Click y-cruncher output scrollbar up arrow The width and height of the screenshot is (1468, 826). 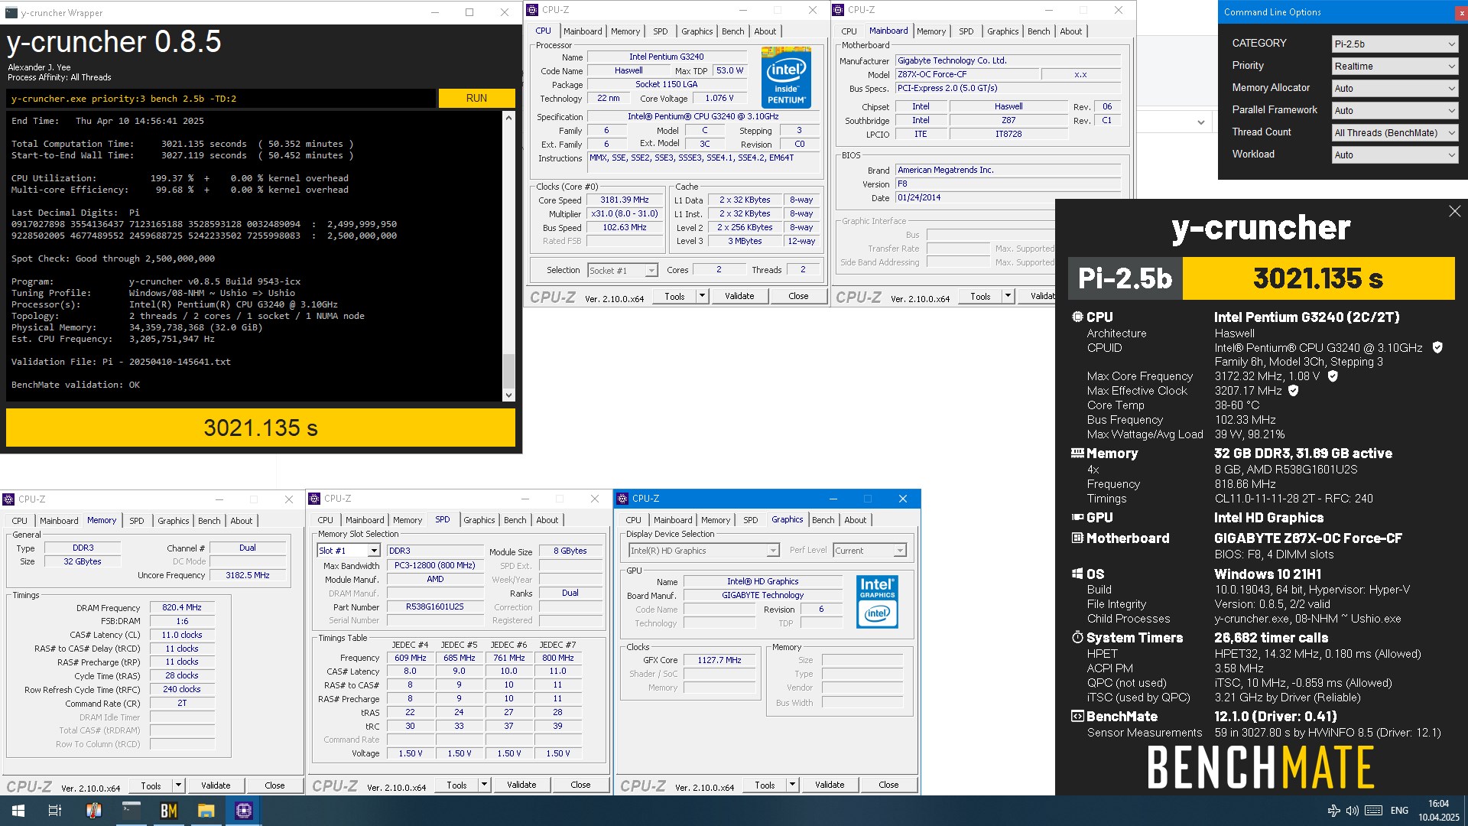click(x=508, y=118)
